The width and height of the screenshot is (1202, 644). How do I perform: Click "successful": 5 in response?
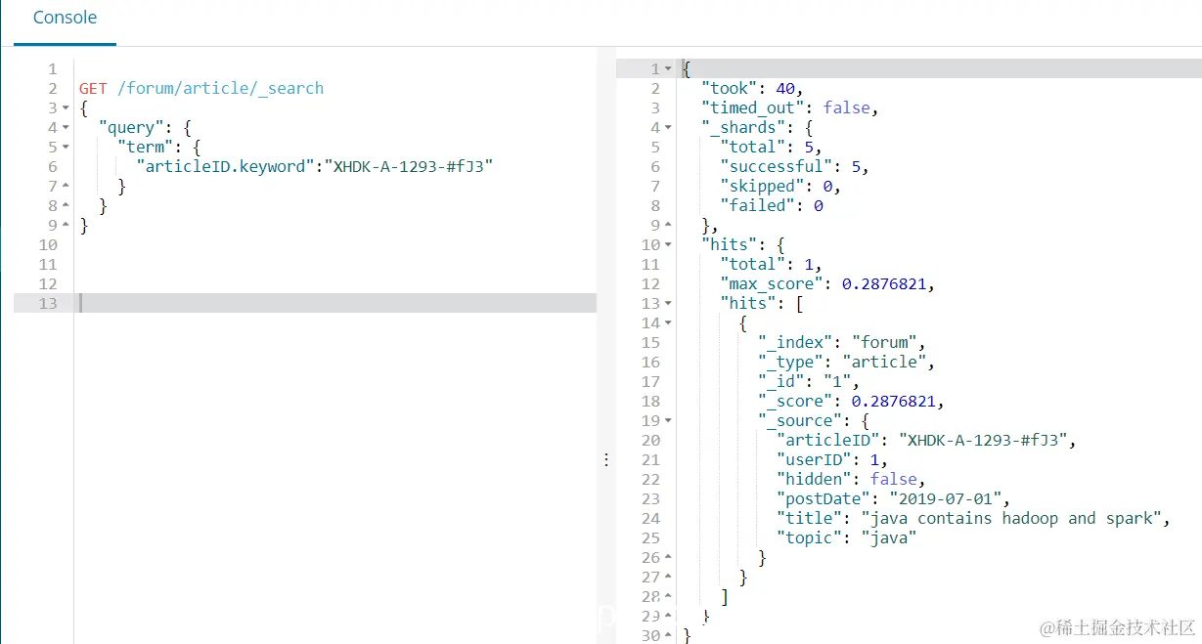click(794, 166)
